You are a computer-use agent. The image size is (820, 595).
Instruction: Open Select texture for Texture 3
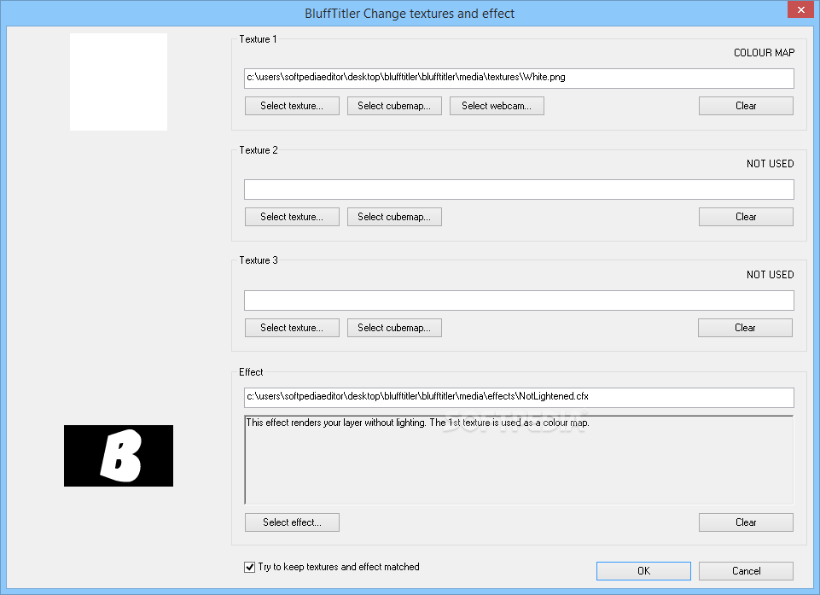(292, 328)
